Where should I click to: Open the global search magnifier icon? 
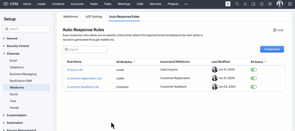(237, 4)
